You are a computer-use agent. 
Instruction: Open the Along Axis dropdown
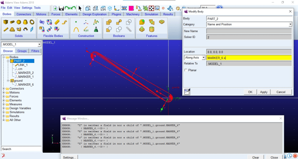(203, 58)
